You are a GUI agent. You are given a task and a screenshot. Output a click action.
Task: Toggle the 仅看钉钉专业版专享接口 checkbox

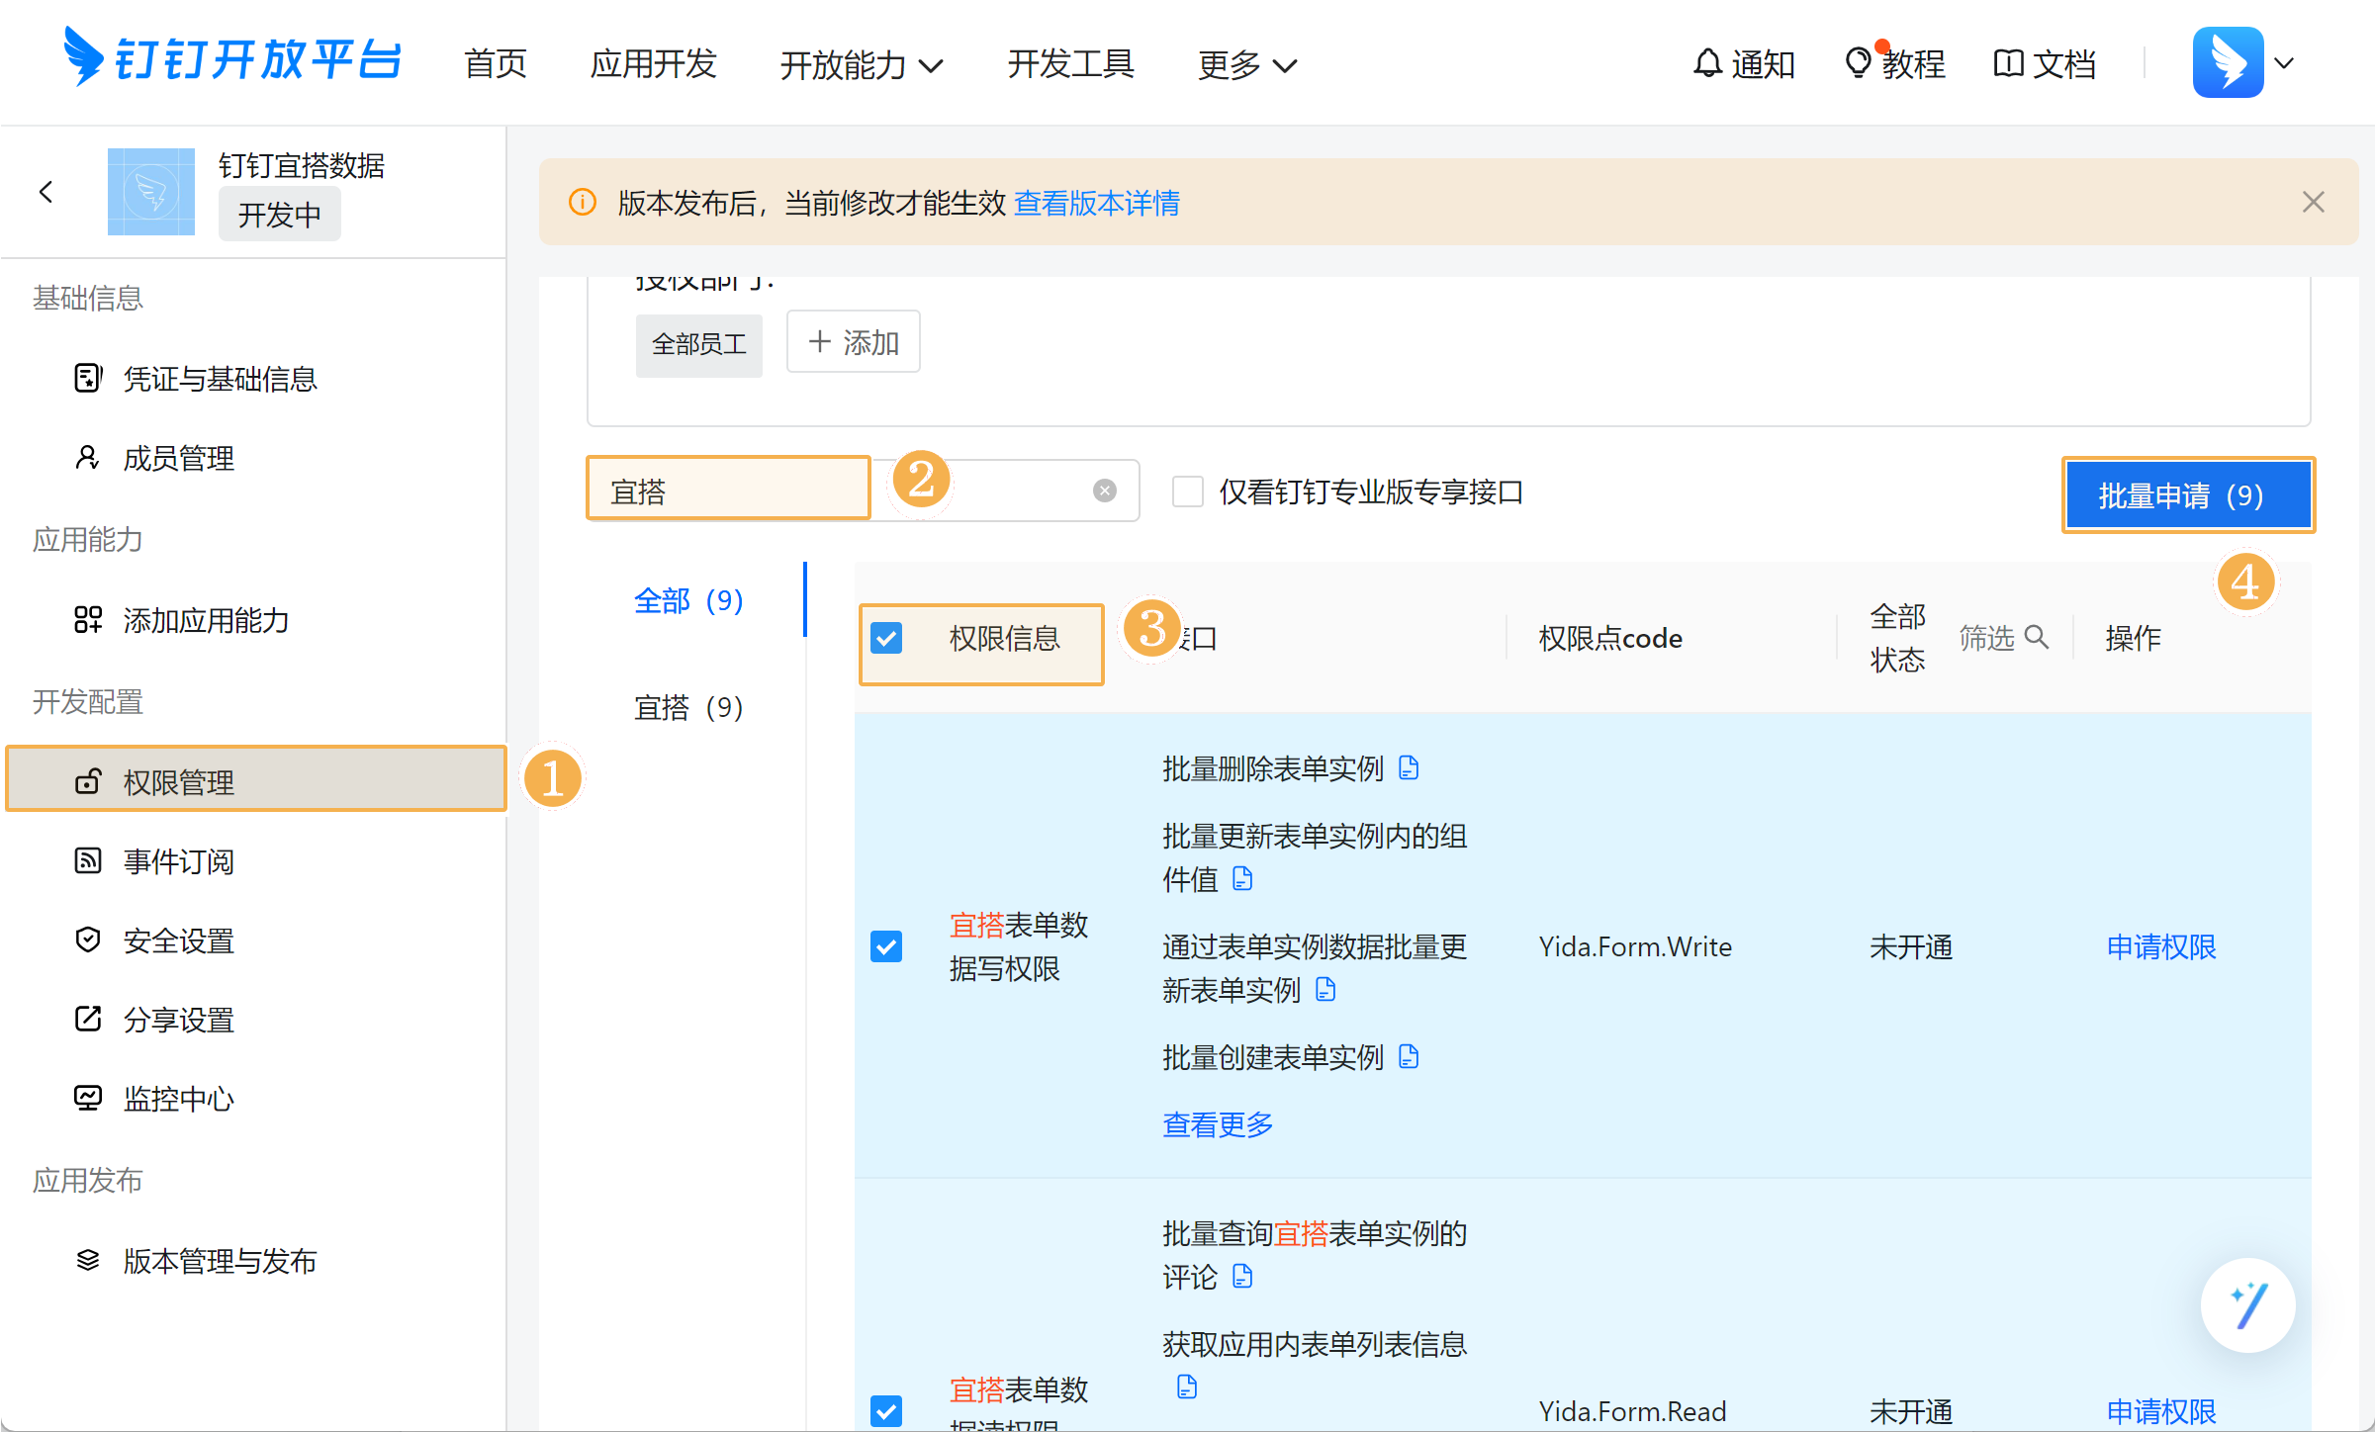[1187, 492]
